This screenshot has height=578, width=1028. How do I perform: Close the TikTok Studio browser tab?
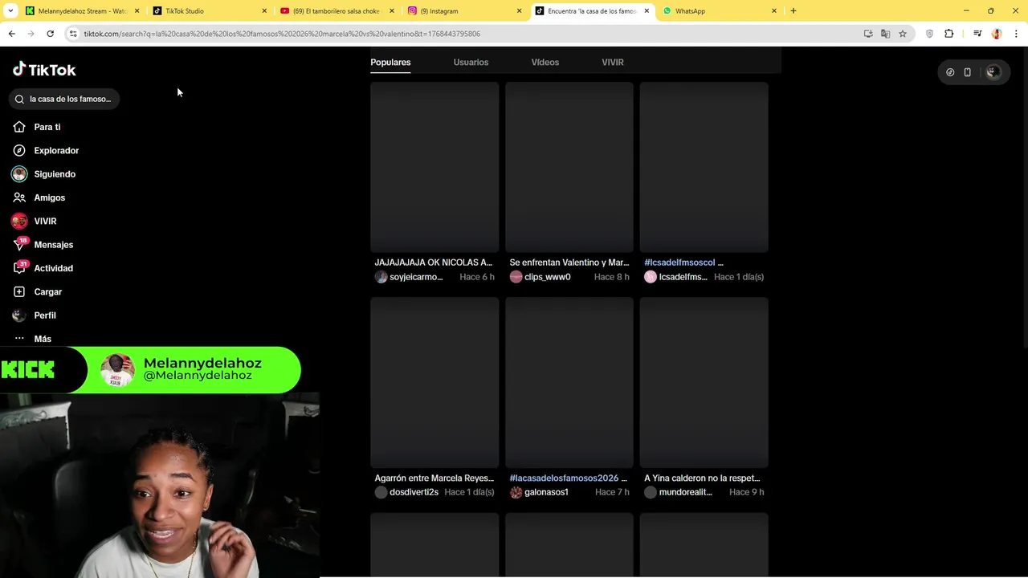click(x=264, y=11)
